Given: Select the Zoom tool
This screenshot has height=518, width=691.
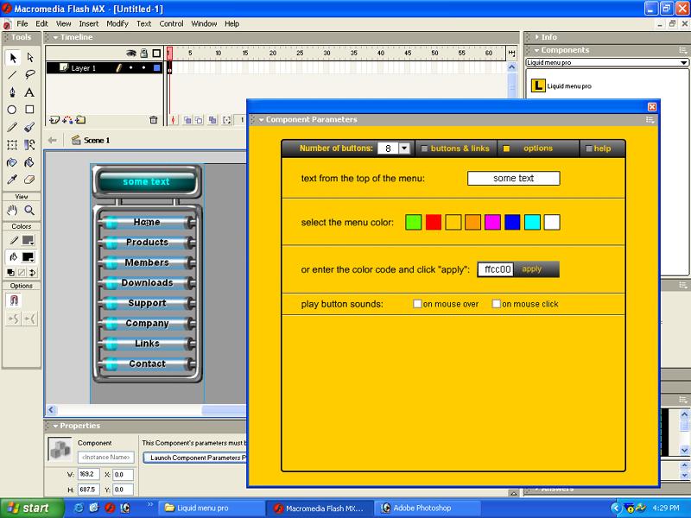Looking at the screenshot, I should [x=29, y=210].
